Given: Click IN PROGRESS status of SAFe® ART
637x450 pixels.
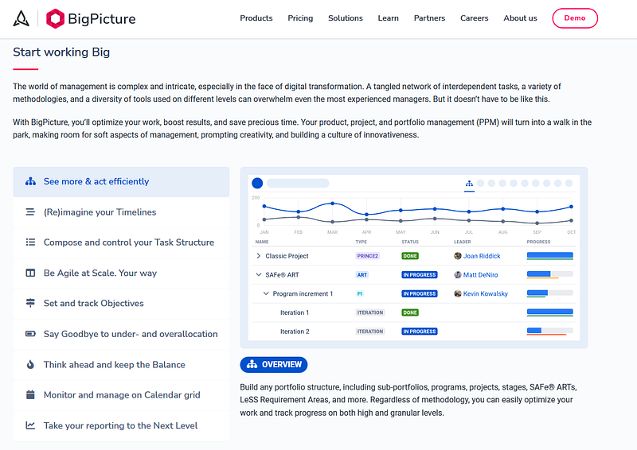Looking at the screenshot, I should point(420,275).
